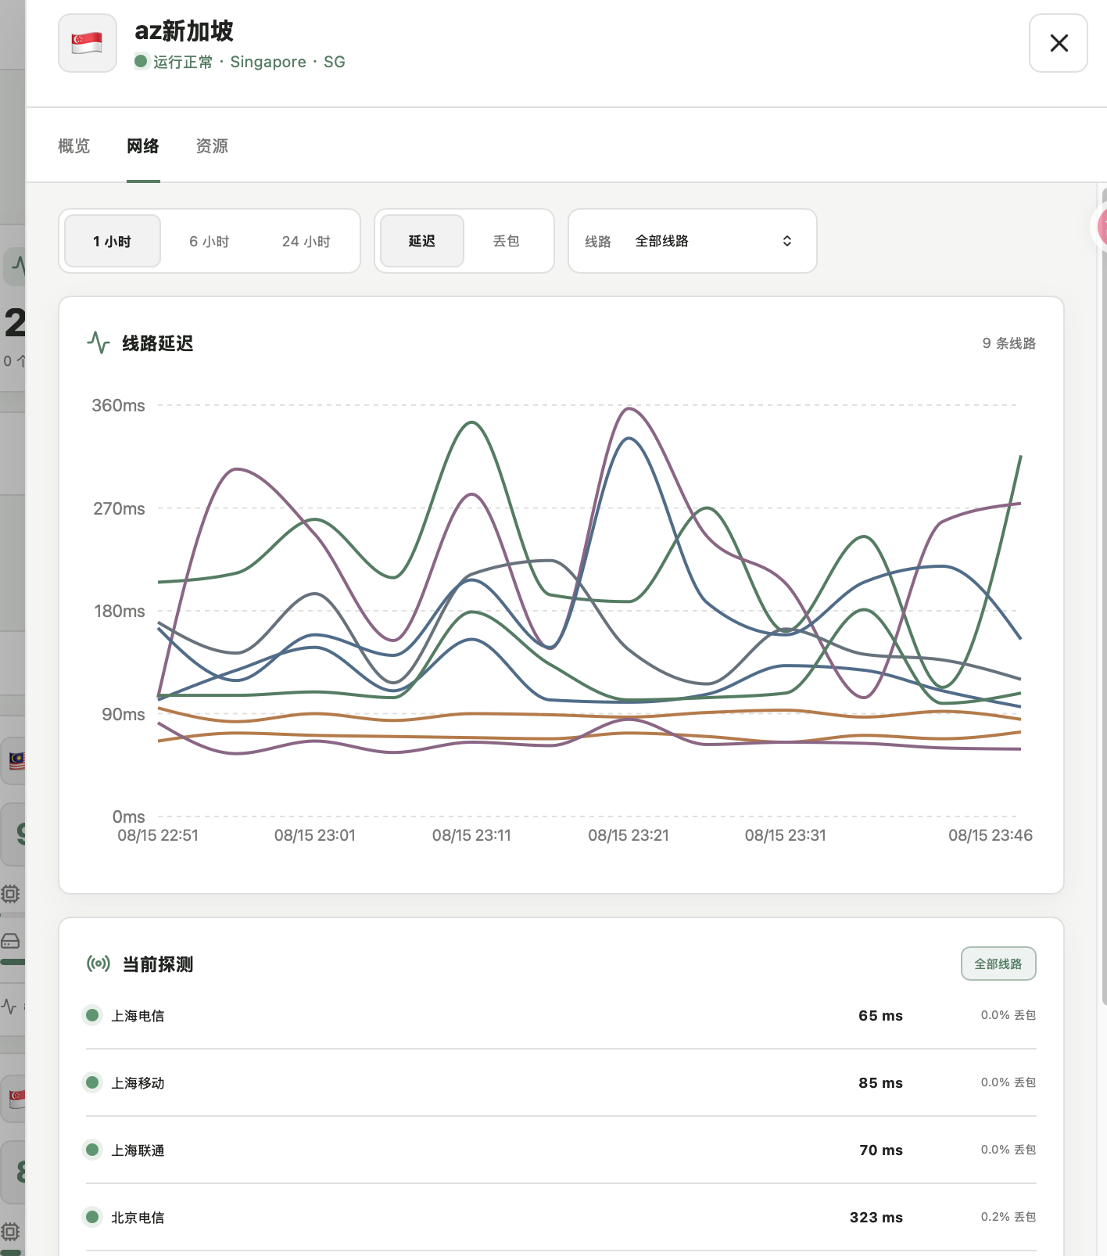Show the 丢包 packet loss chart
Viewport: 1107px width, 1256px height.
click(x=507, y=241)
